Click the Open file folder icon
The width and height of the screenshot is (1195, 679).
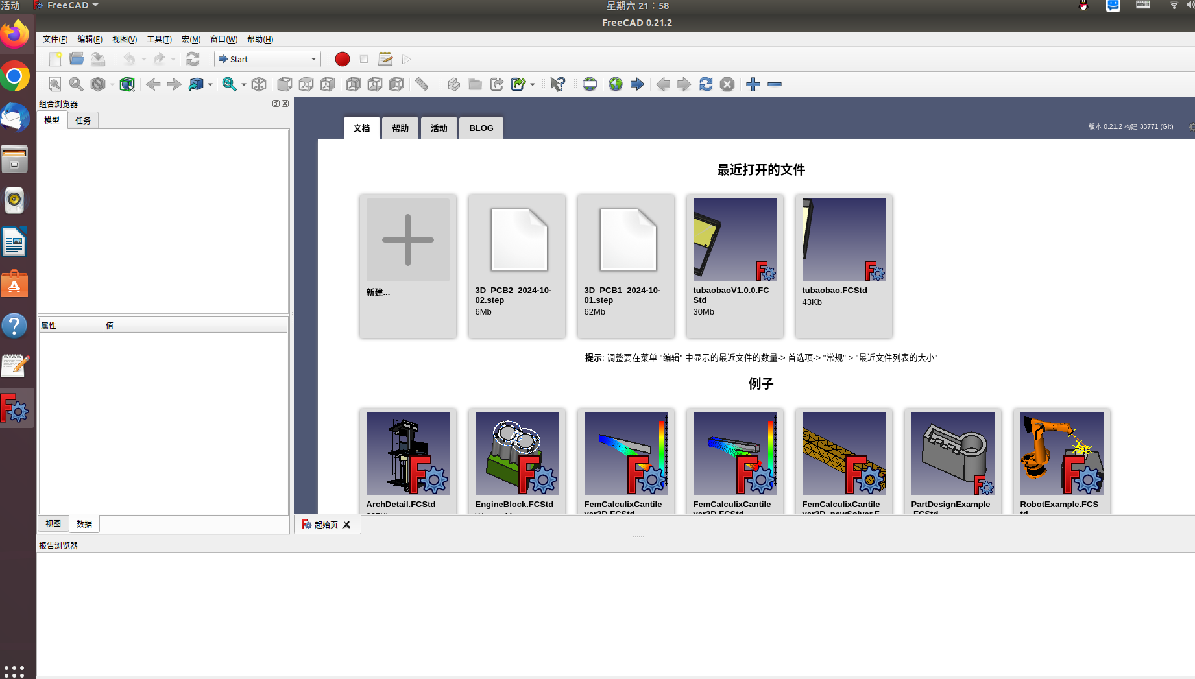coord(77,59)
